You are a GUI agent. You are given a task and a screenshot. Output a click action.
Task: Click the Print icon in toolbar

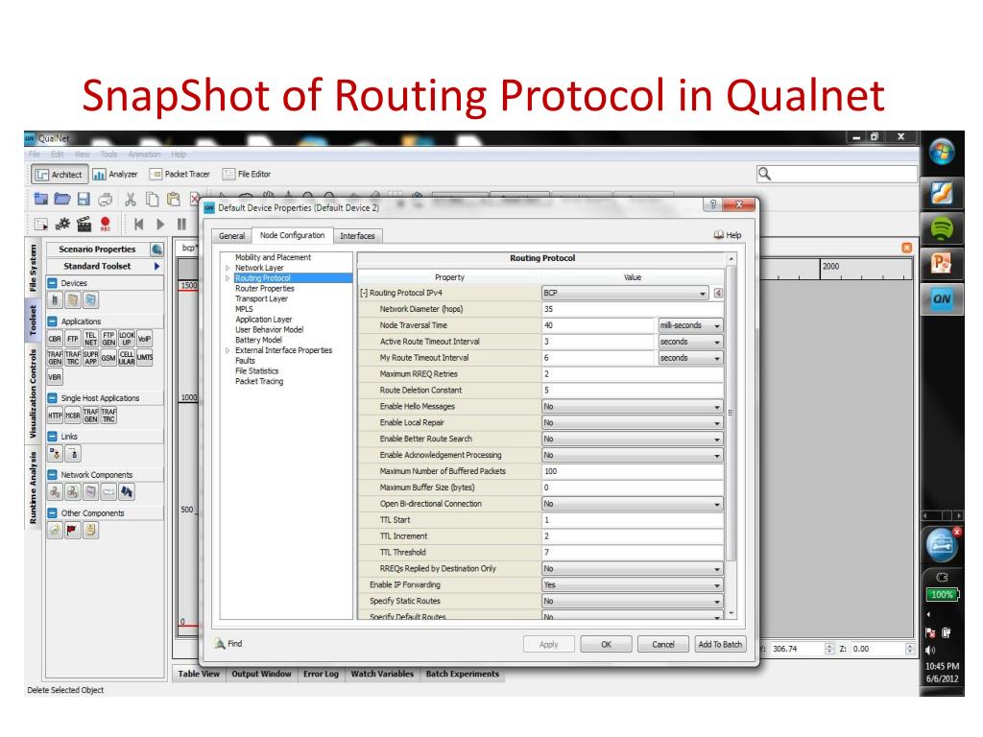(106, 200)
